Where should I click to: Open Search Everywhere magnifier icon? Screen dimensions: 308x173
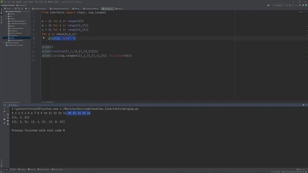[x=300, y=5]
